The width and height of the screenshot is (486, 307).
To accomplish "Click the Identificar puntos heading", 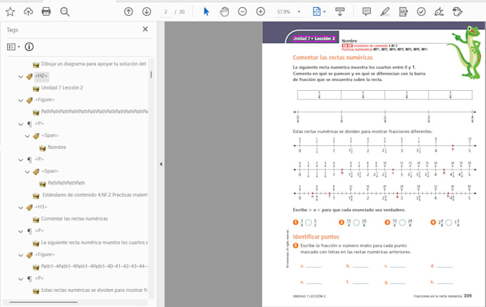I will pyautogui.click(x=316, y=237).
